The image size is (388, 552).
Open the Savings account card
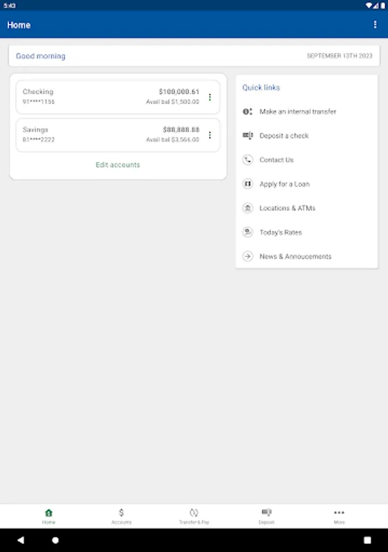pyautogui.click(x=110, y=135)
